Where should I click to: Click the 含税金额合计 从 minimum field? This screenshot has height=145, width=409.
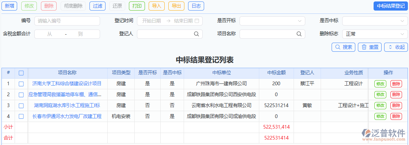pyautogui.click(x=50, y=34)
